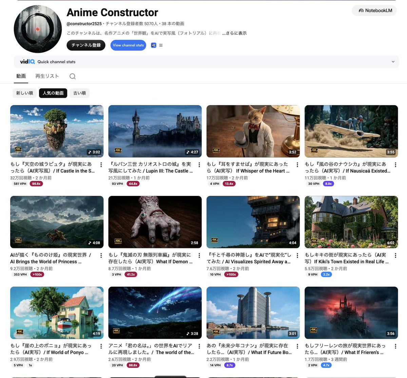The height and width of the screenshot is (378, 407).
Task: Click the 8.7x outlier score badge
Action: coord(230,365)
